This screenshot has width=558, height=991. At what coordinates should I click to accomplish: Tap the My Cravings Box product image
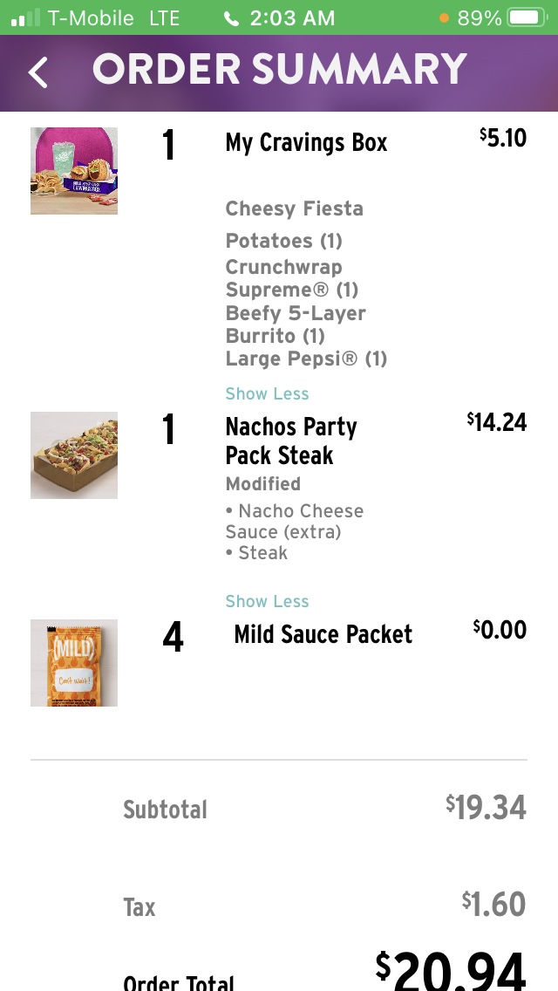(74, 171)
